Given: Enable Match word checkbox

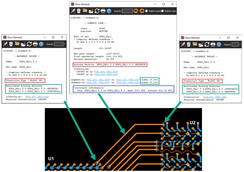Looking at the screenshot, I should point(146,11).
